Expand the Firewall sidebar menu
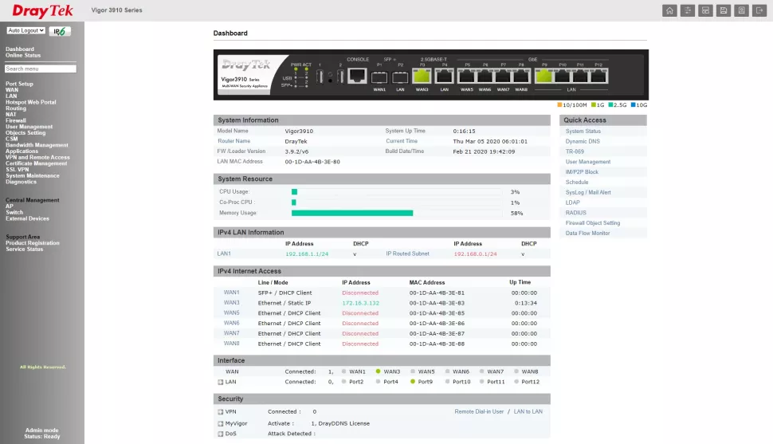Image resolution: width=773 pixels, height=444 pixels. tap(16, 120)
